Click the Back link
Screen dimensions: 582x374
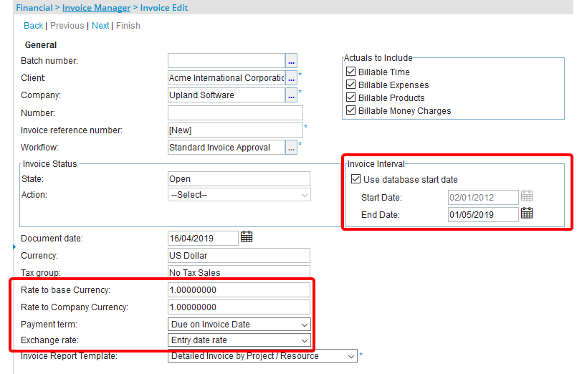(34, 26)
